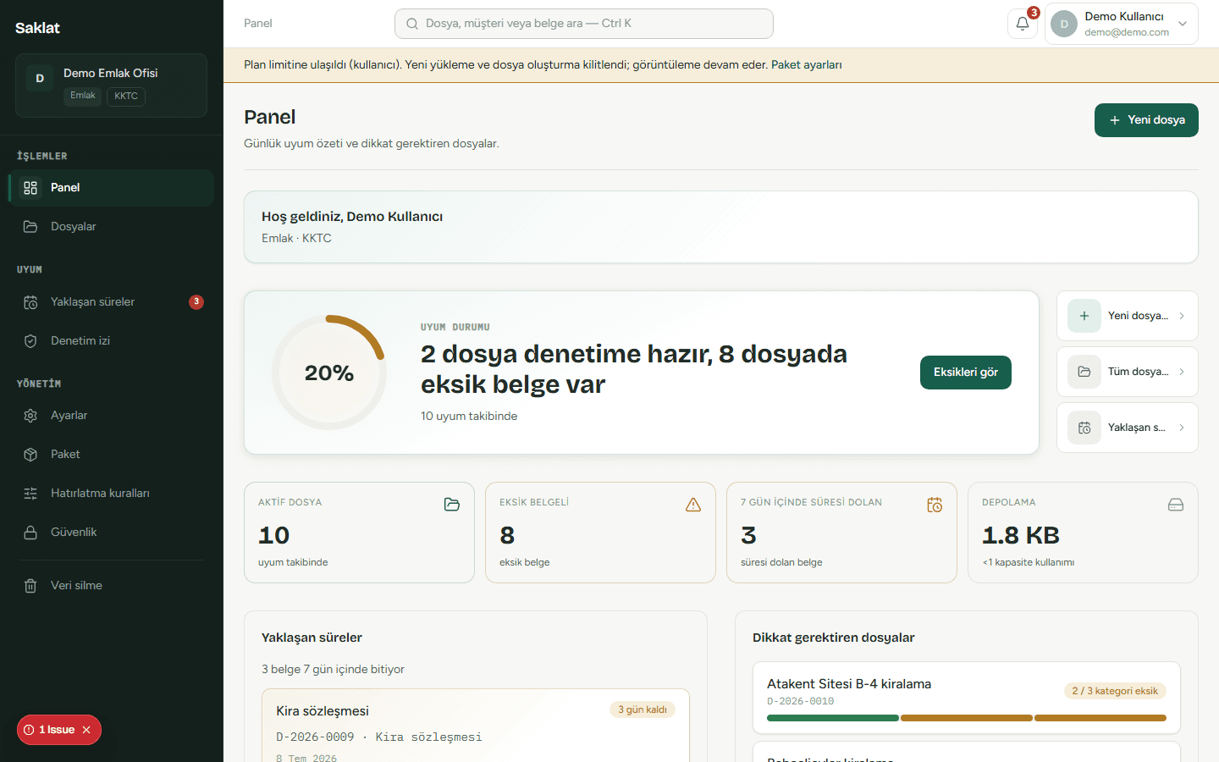This screenshot has width=1219, height=762.
Task: Open Denetim izi menu item
Action: tap(111, 341)
